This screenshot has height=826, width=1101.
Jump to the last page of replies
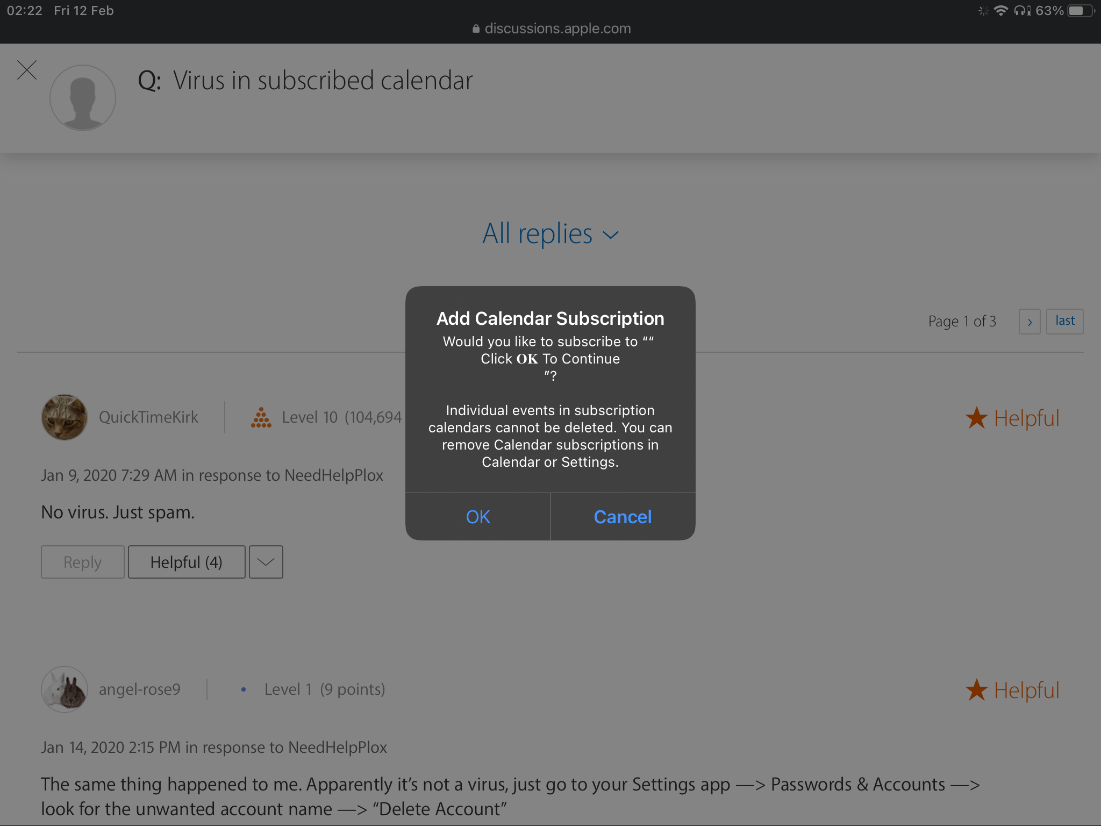(x=1064, y=322)
